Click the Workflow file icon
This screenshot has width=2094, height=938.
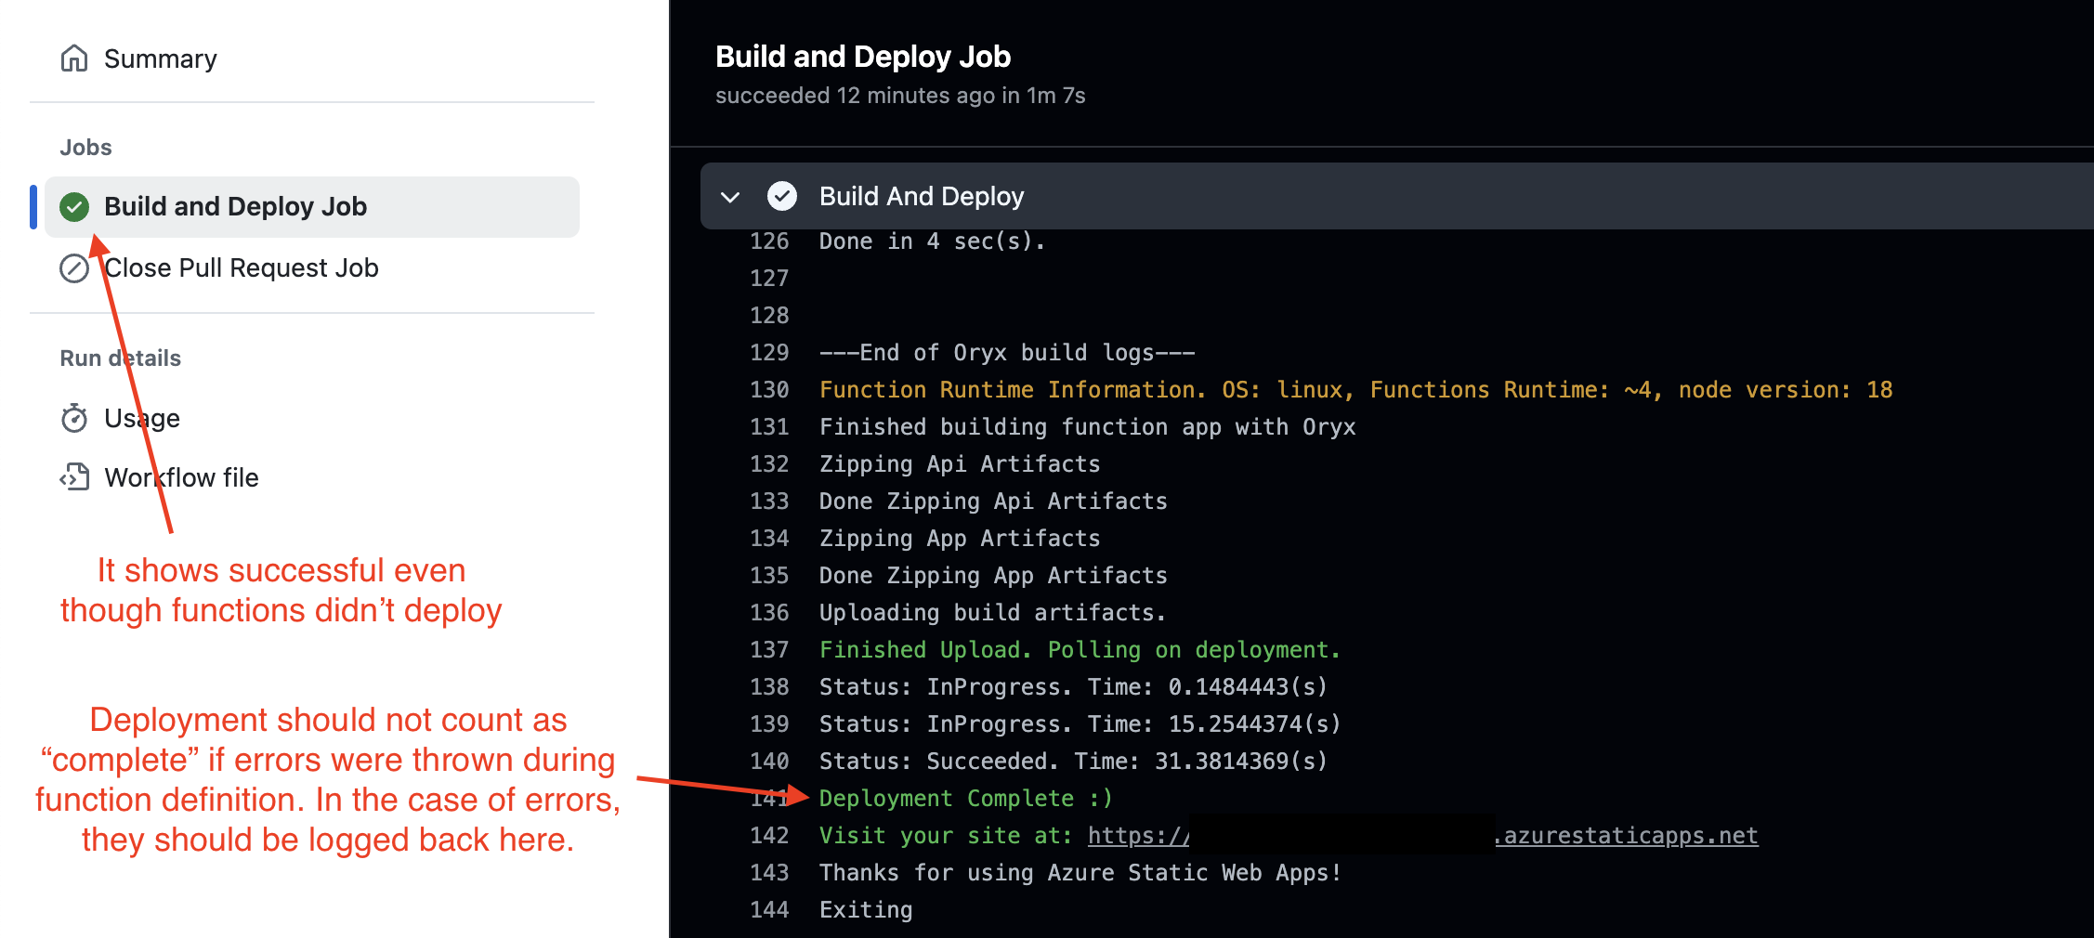click(74, 477)
